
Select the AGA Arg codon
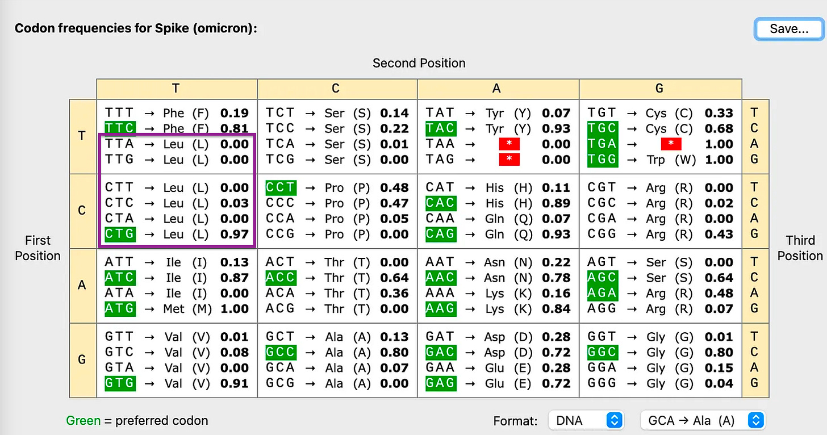tap(602, 294)
